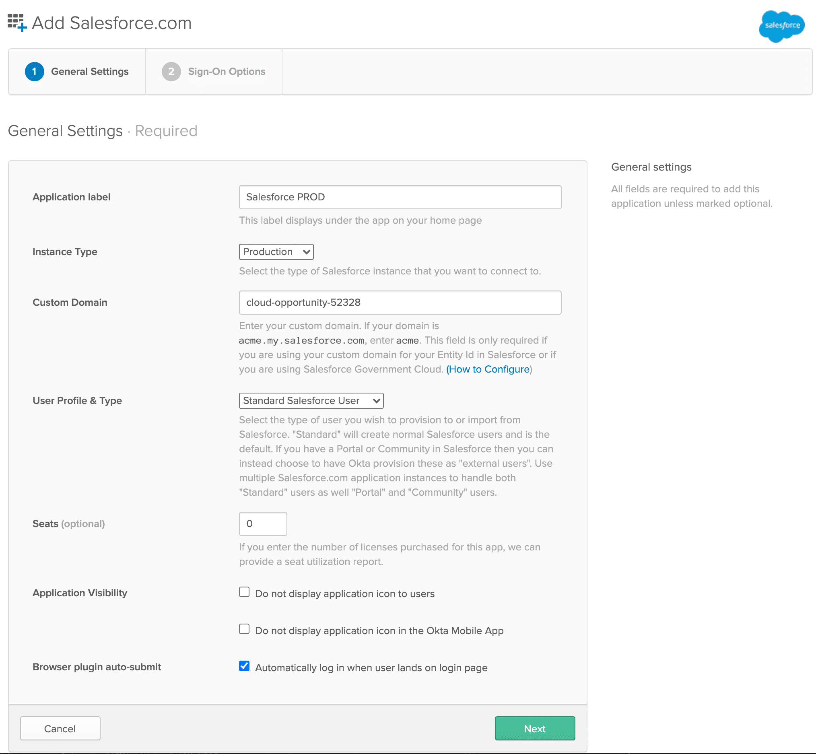Click the step 1 circle badge
This screenshot has width=816, height=754.
34,72
